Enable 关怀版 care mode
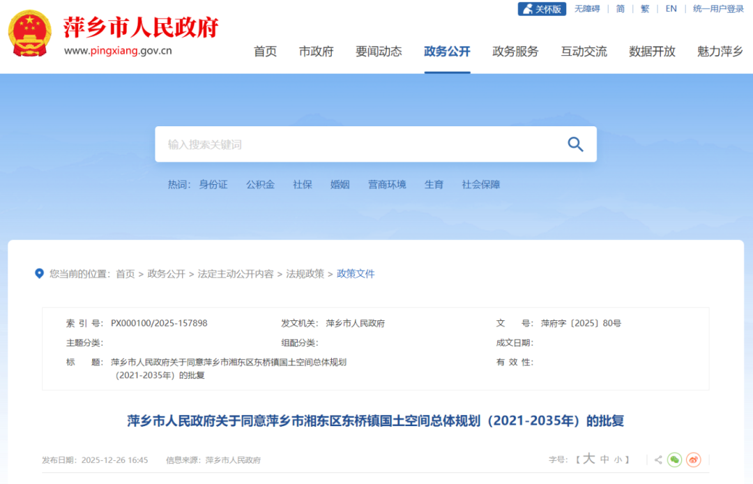The width and height of the screenshot is (753, 484). pyautogui.click(x=542, y=8)
